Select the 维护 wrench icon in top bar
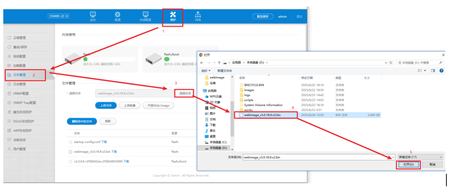The width and height of the screenshot is (453, 194). 173,15
